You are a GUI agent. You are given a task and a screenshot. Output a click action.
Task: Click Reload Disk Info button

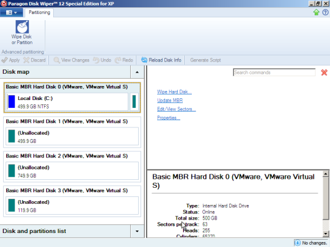tap(161, 60)
